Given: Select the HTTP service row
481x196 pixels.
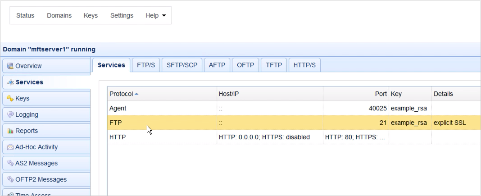Looking at the screenshot, I should click(x=162, y=137).
